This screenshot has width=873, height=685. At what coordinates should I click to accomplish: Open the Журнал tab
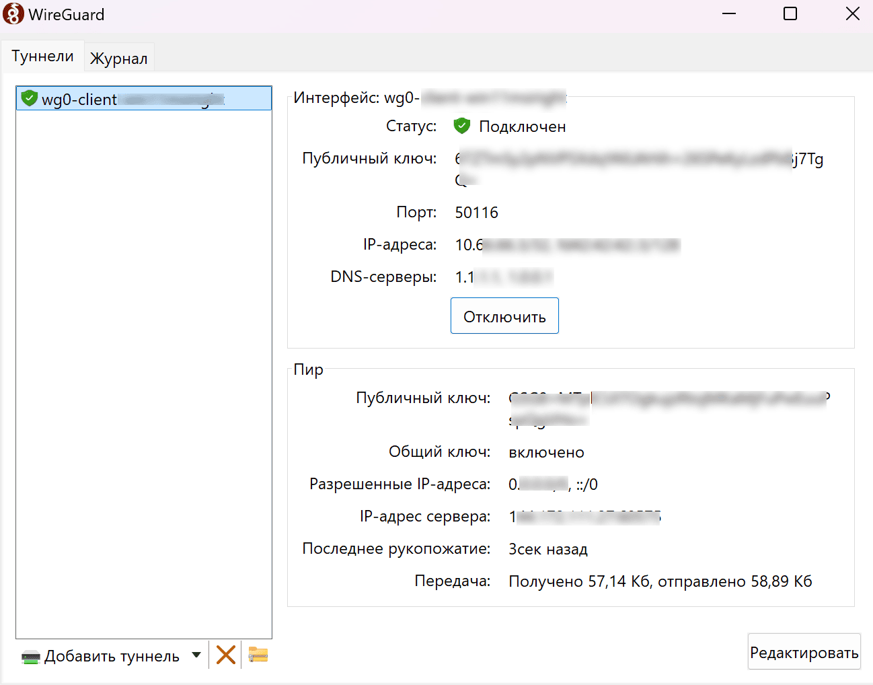[x=119, y=59]
